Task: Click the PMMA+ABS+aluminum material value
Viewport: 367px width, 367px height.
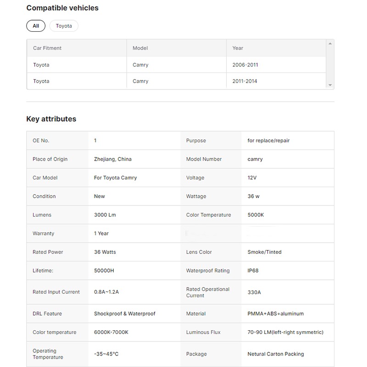Action: [276, 314]
